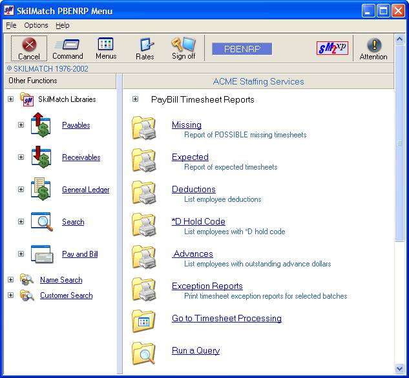This screenshot has width=409, height=378.
Task: Open the Menus toolbar icon
Action: tap(105, 45)
